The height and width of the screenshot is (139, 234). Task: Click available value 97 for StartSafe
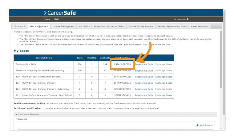[105, 71]
